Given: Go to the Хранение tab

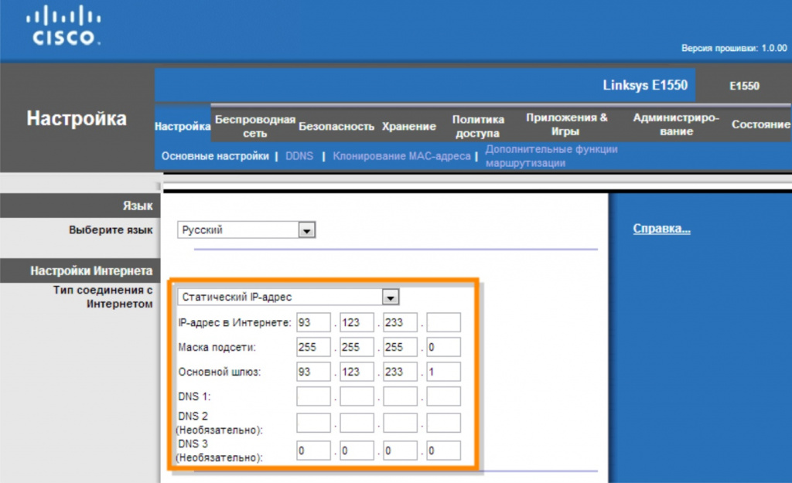Looking at the screenshot, I should tap(408, 126).
